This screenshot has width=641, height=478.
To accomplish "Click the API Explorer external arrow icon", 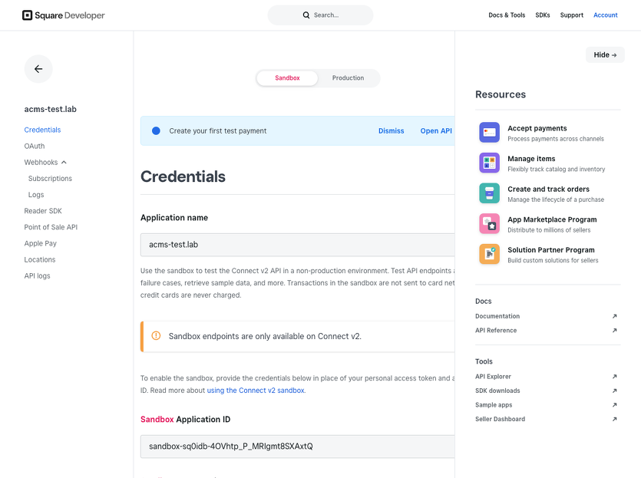I will point(614,377).
